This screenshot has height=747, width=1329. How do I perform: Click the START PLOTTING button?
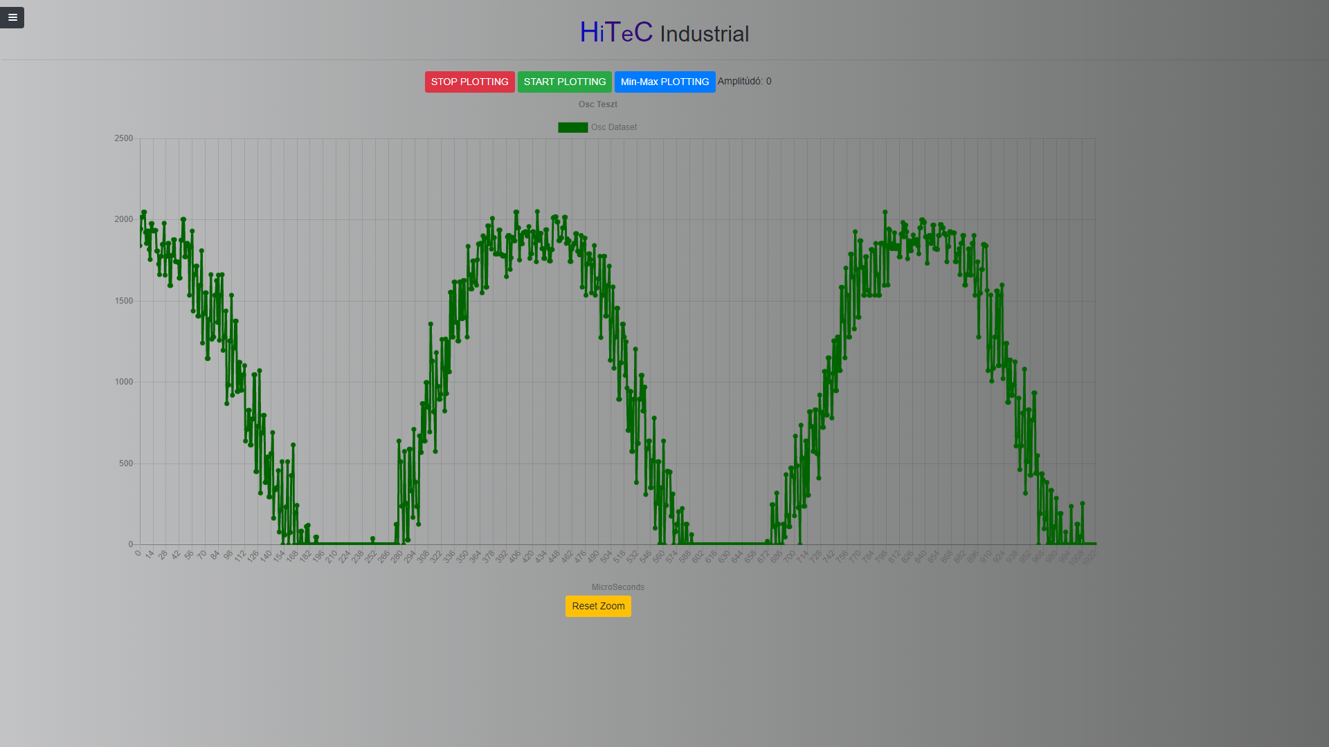(564, 82)
